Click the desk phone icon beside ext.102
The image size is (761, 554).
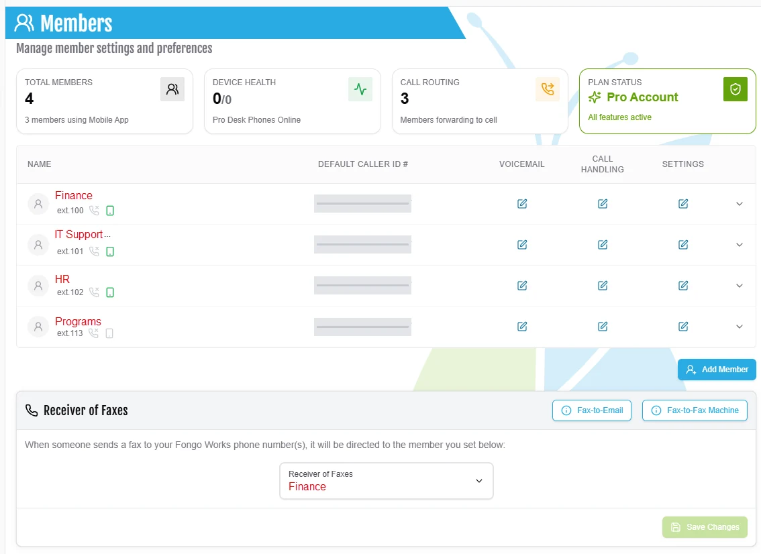click(94, 292)
